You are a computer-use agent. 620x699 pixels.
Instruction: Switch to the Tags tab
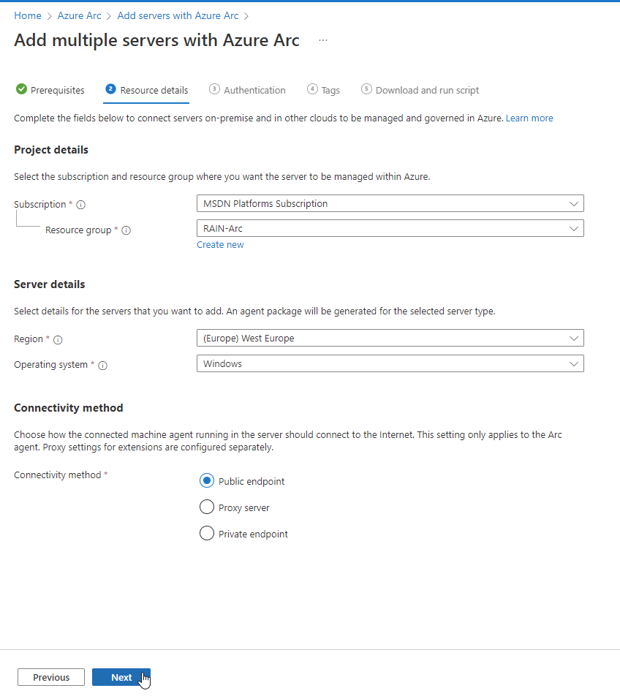pos(330,91)
